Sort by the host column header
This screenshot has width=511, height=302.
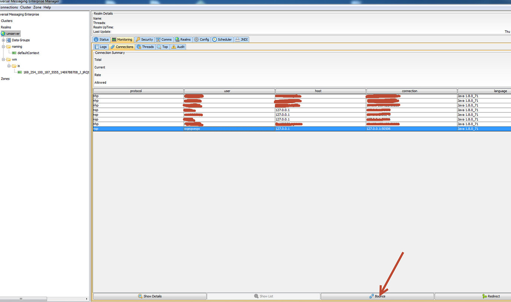click(x=321, y=91)
